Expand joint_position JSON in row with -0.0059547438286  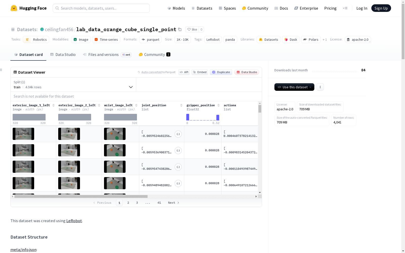pos(178,167)
